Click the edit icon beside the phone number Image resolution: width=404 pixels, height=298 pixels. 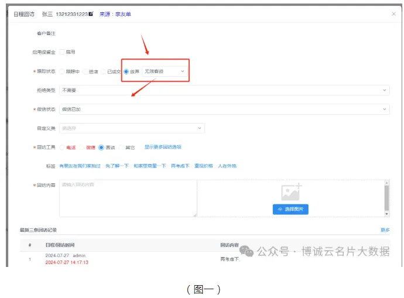tap(91, 13)
